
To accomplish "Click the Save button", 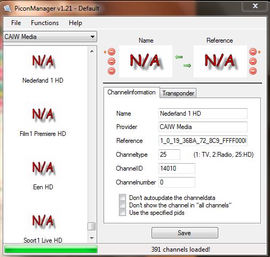I will pyautogui.click(x=185, y=233).
